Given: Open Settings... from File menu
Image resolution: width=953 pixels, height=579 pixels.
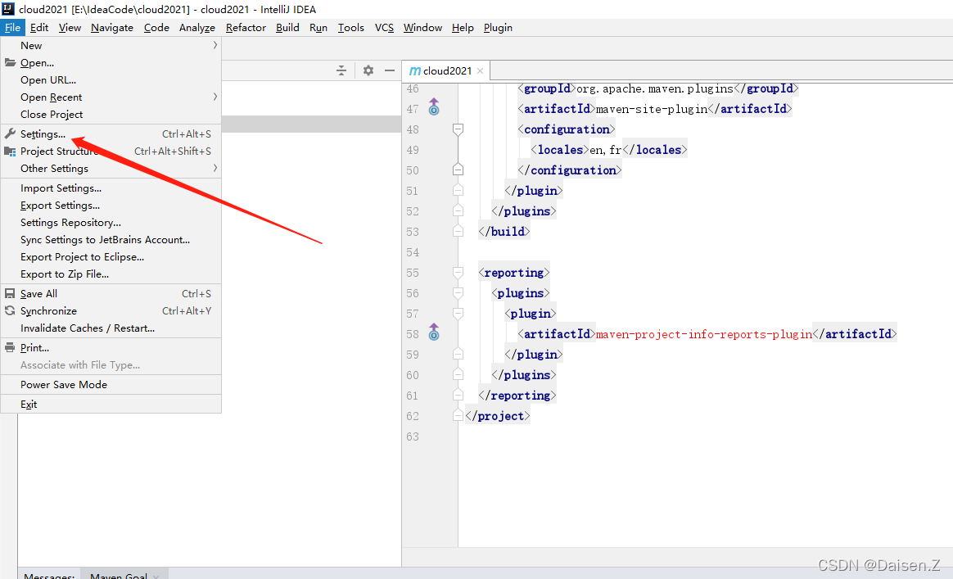Looking at the screenshot, I should pos(111,133).
